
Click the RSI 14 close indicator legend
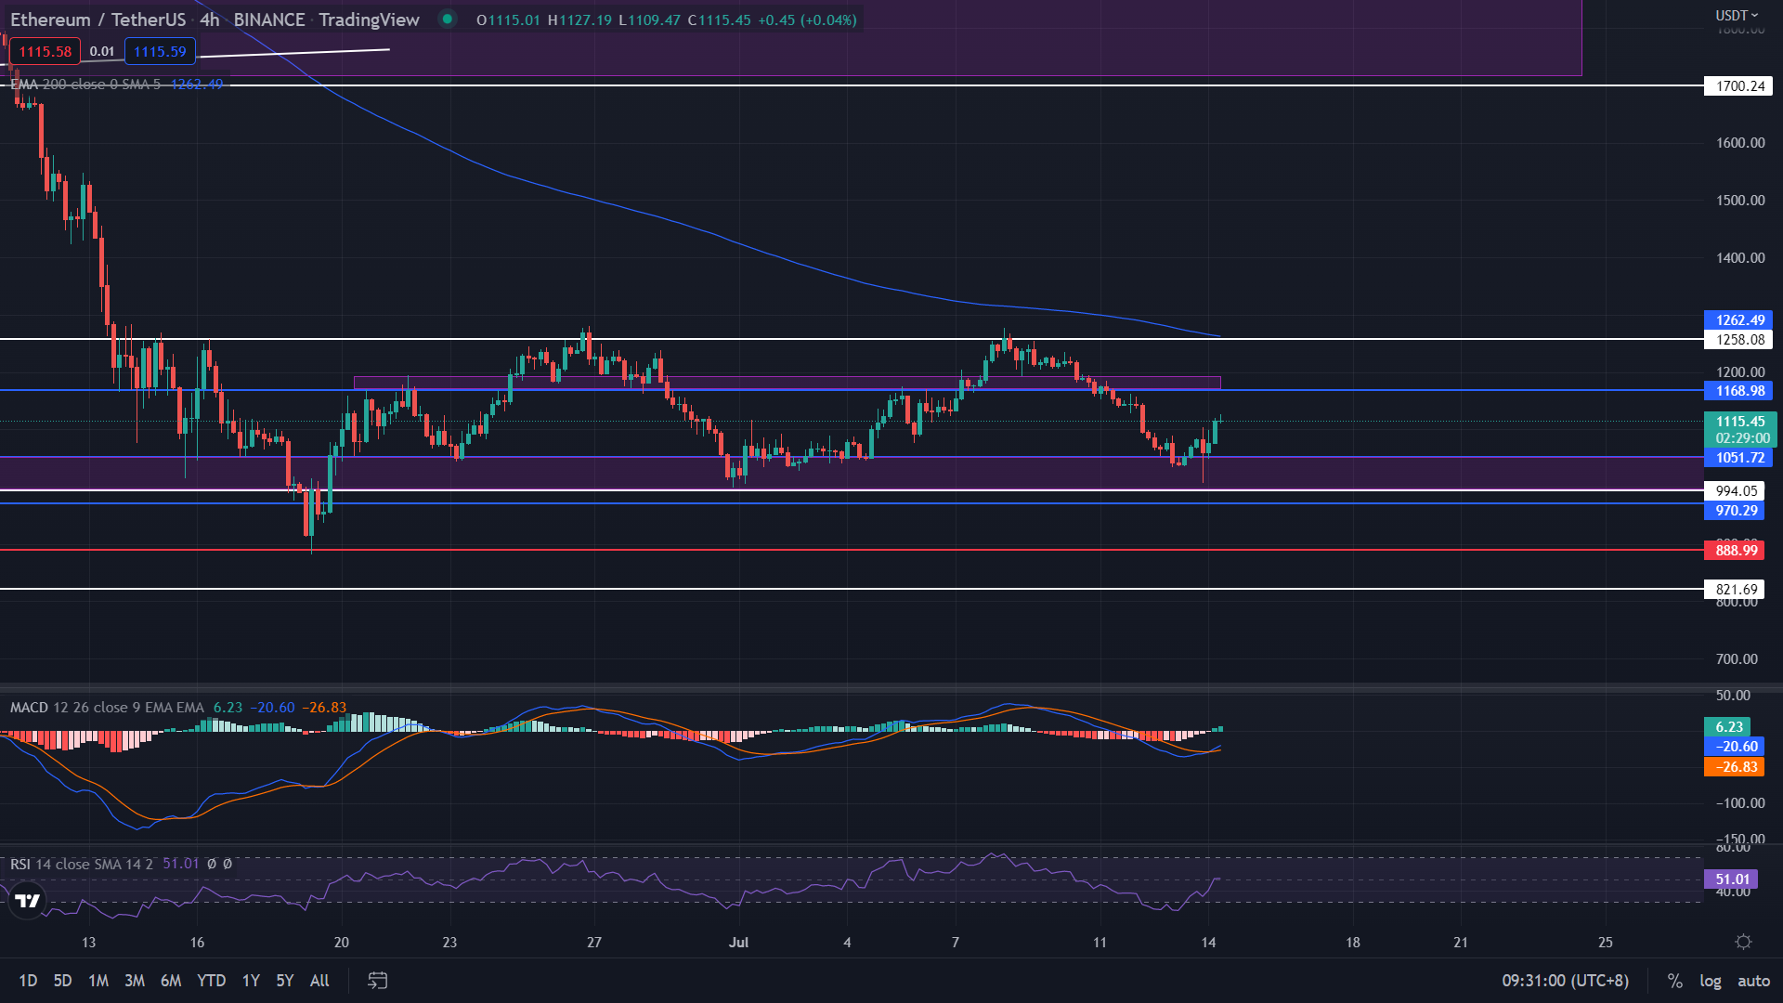click(x=82, y=865)
